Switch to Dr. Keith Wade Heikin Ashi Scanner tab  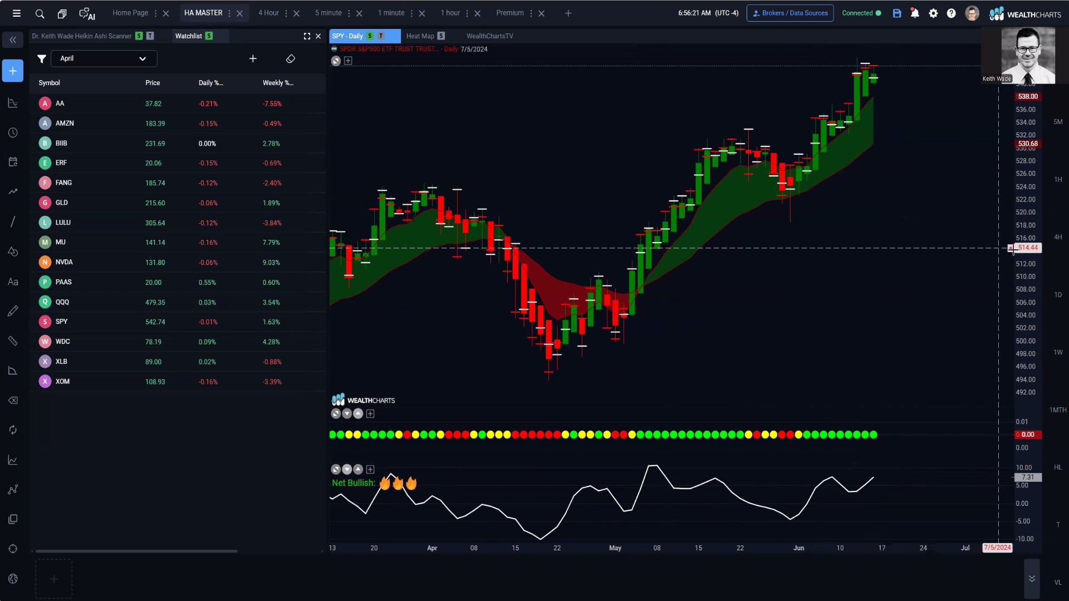pos(82,36)
